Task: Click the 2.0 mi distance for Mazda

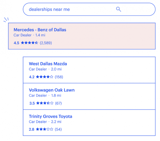Action: click(56, 69)
